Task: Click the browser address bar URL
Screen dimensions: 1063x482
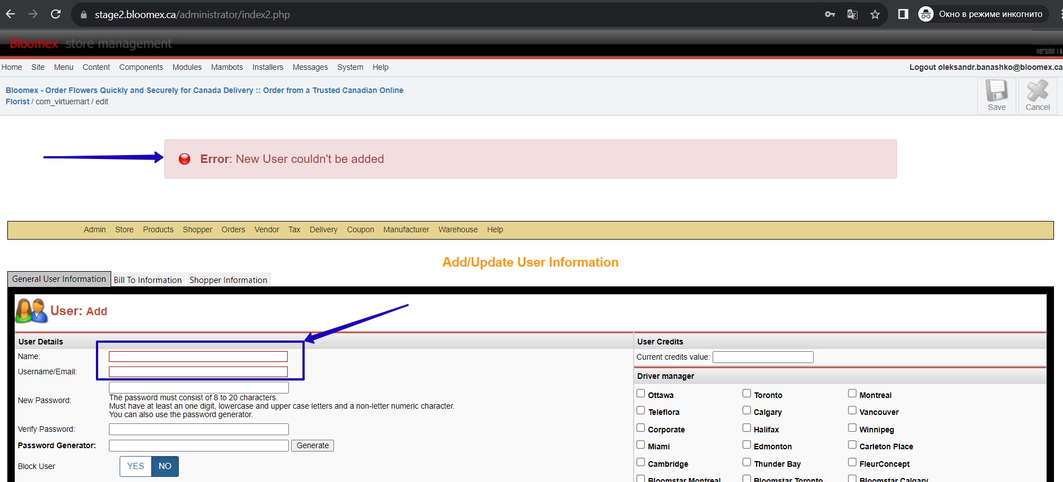Action: click(x=192, y=15)
